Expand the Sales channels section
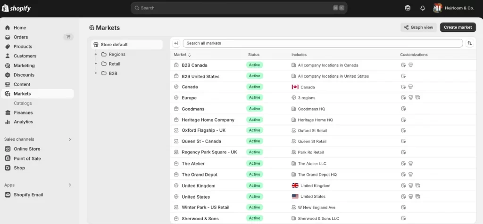Image resolution: width=483 pixels, height=224 pixels. tap(70, 139)
